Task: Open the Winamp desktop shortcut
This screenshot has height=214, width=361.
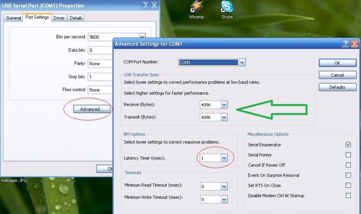Action: tap(196, 9)
